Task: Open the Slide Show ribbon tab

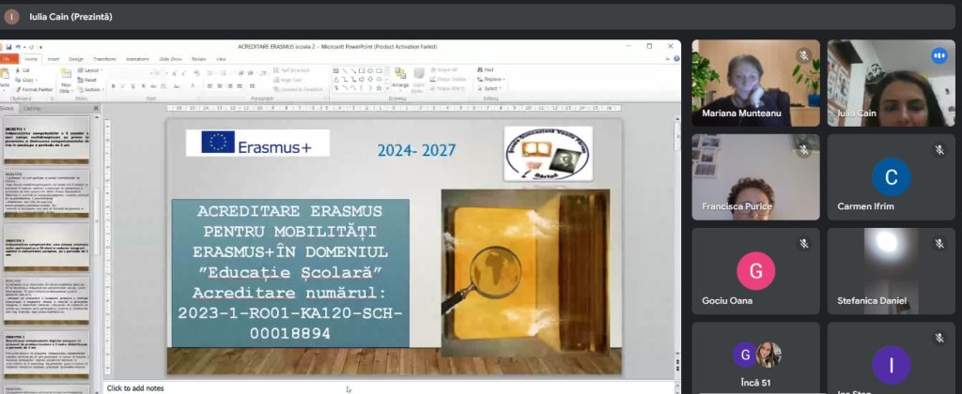Action: pos(170,58)
